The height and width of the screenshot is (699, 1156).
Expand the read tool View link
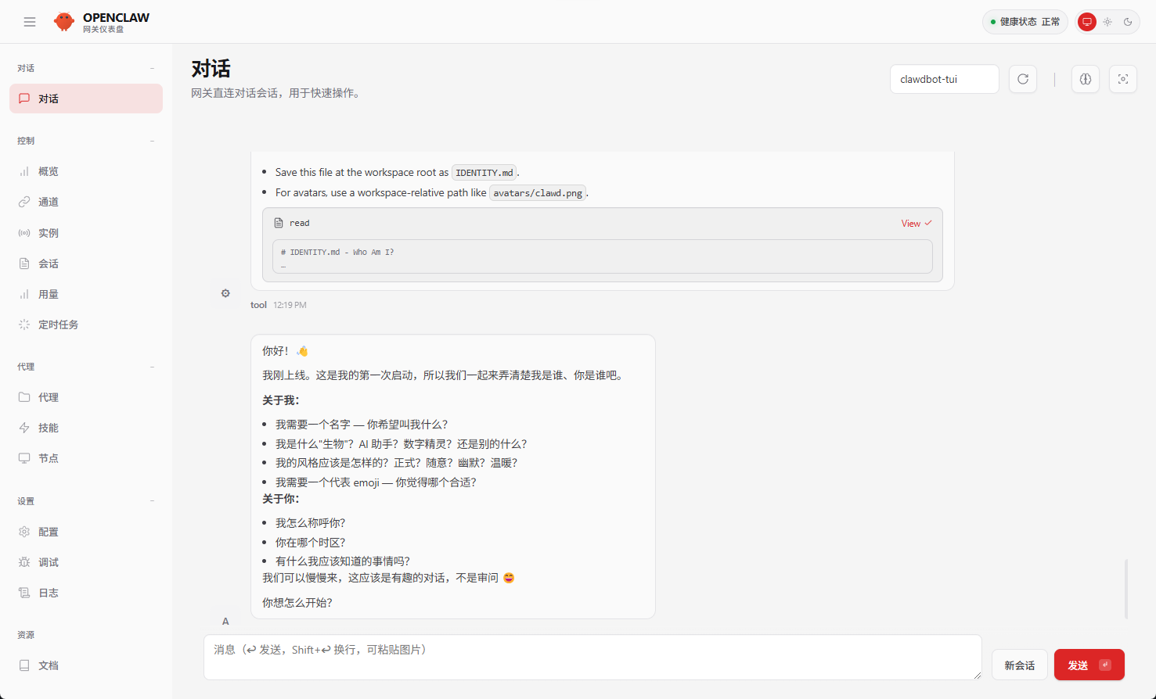pos(916,224)
